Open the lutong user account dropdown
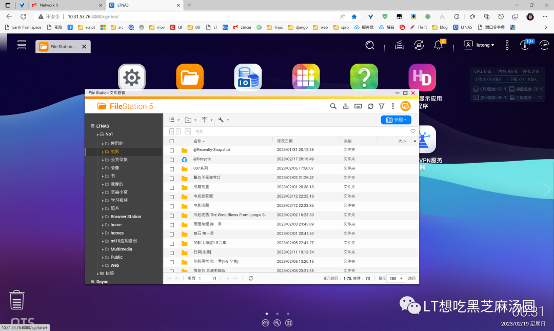554x331 pixels. tap(479, 45)
